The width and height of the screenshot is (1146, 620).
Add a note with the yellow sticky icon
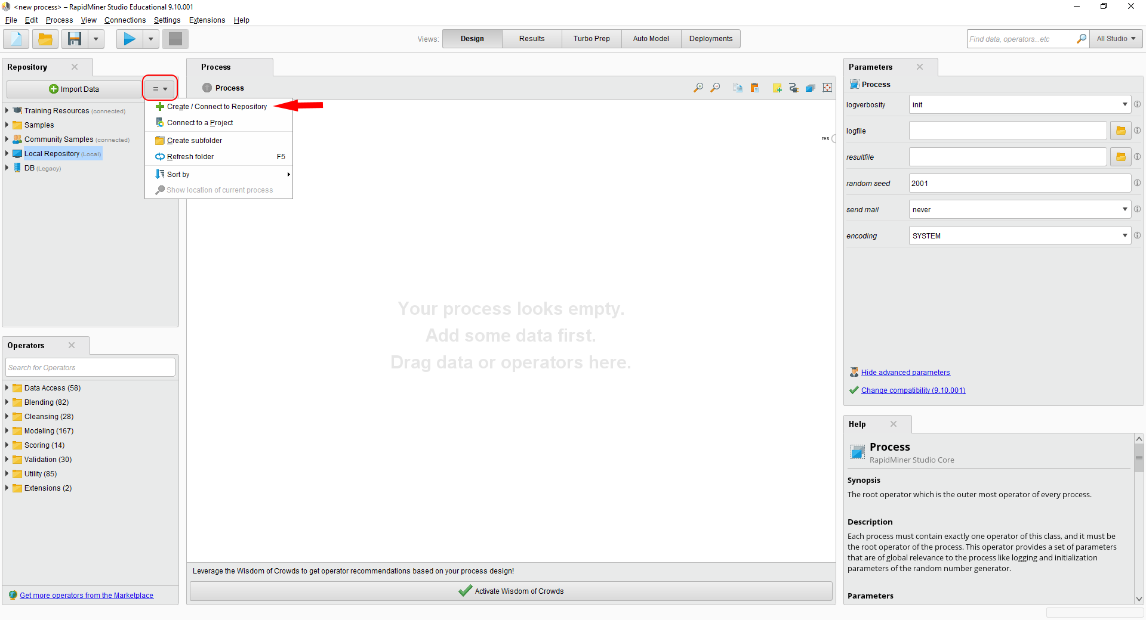coord(777,88)
